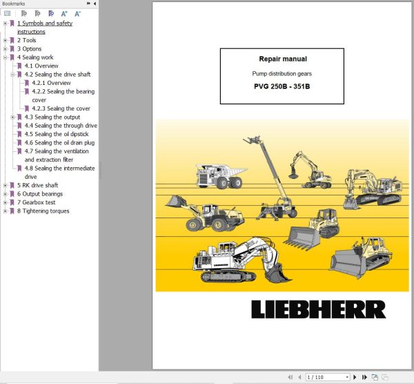Open bookmark 7 Gearbox test

(36, 202)
